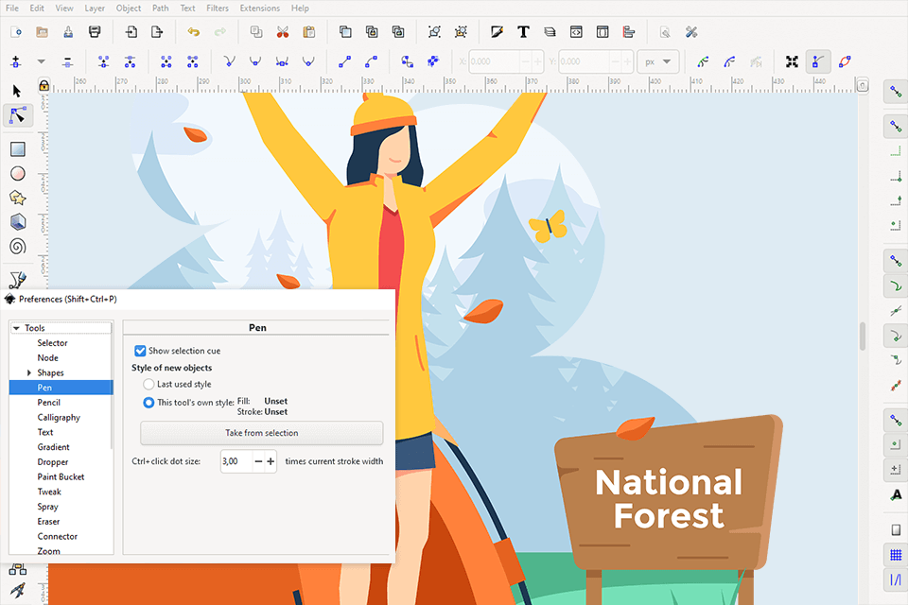
Task: Click the Undo arrow icon
Action: (x=193, y=32)
